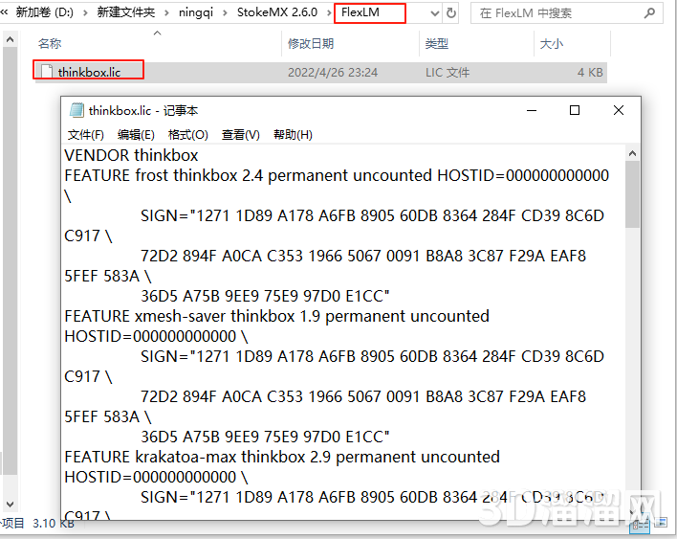677x539 pixels.
Task: Select thinkbox.lic file in Explorer list
Action: coord(320,72)
